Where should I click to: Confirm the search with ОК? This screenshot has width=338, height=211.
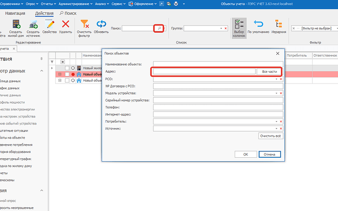[246, 154]
